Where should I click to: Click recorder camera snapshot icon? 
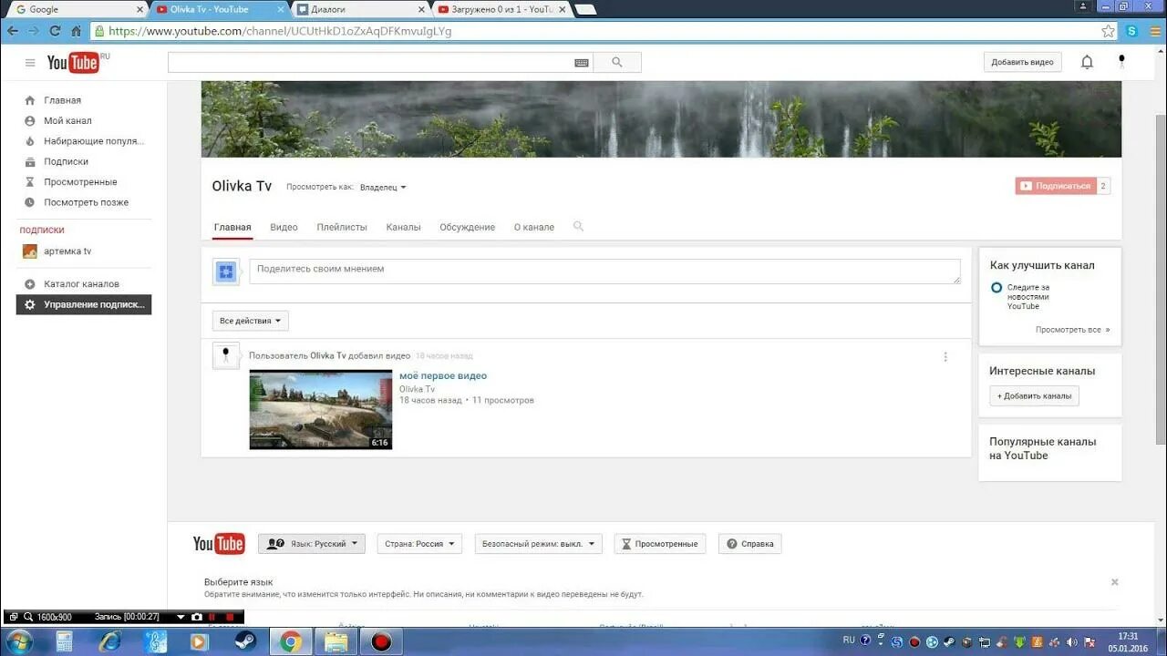[x=196, y=617]
